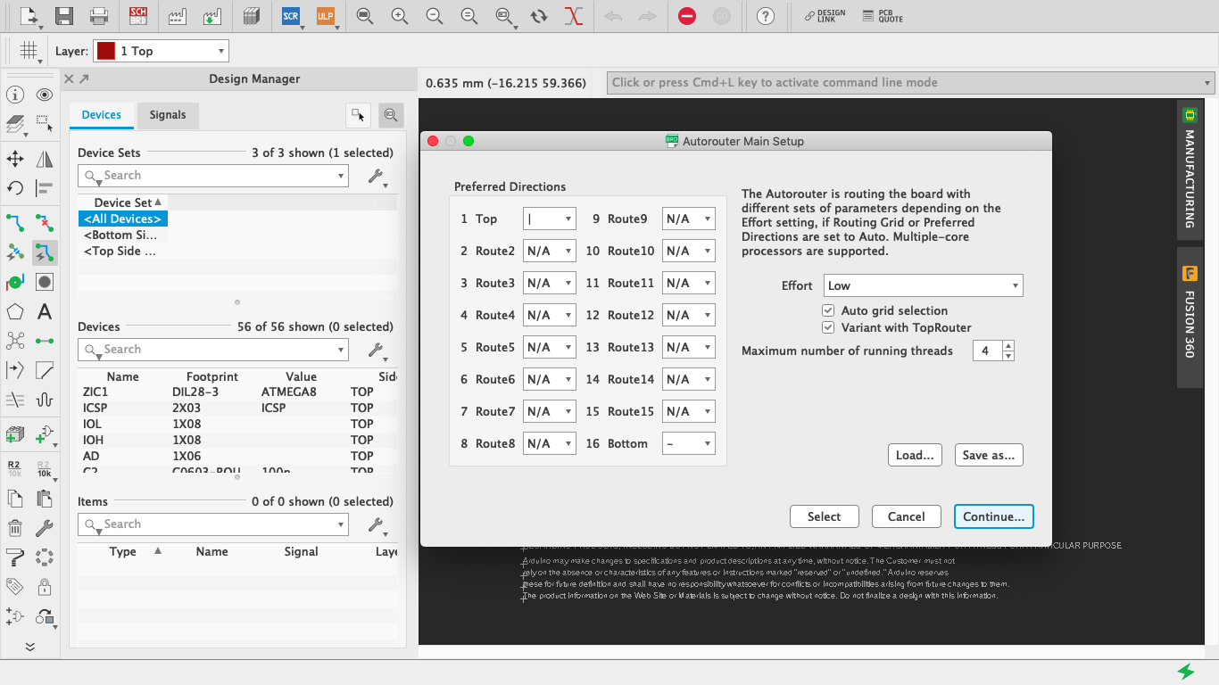Select <All Devices> in Device Sets

point(122,219)
